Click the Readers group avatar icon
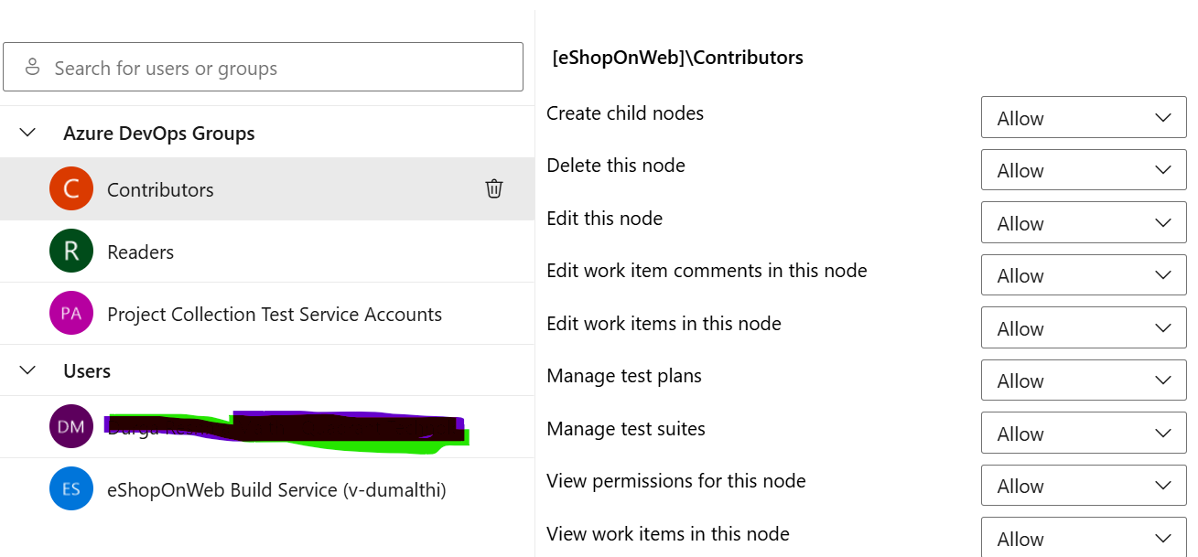This screenshot has height=557, width=1198. click(x=71, y=251)
